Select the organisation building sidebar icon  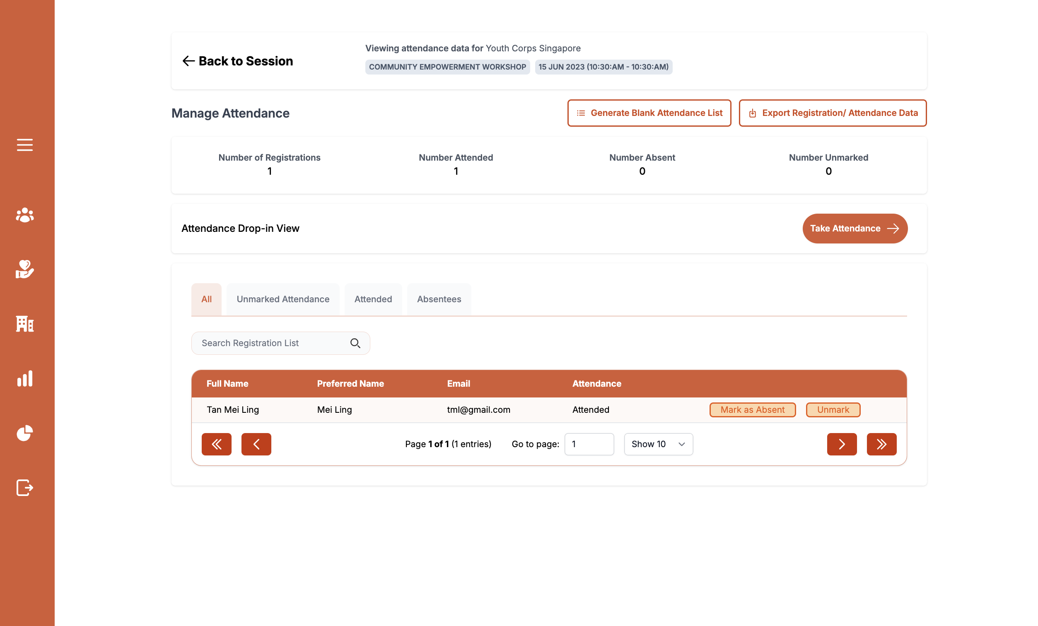25,324
